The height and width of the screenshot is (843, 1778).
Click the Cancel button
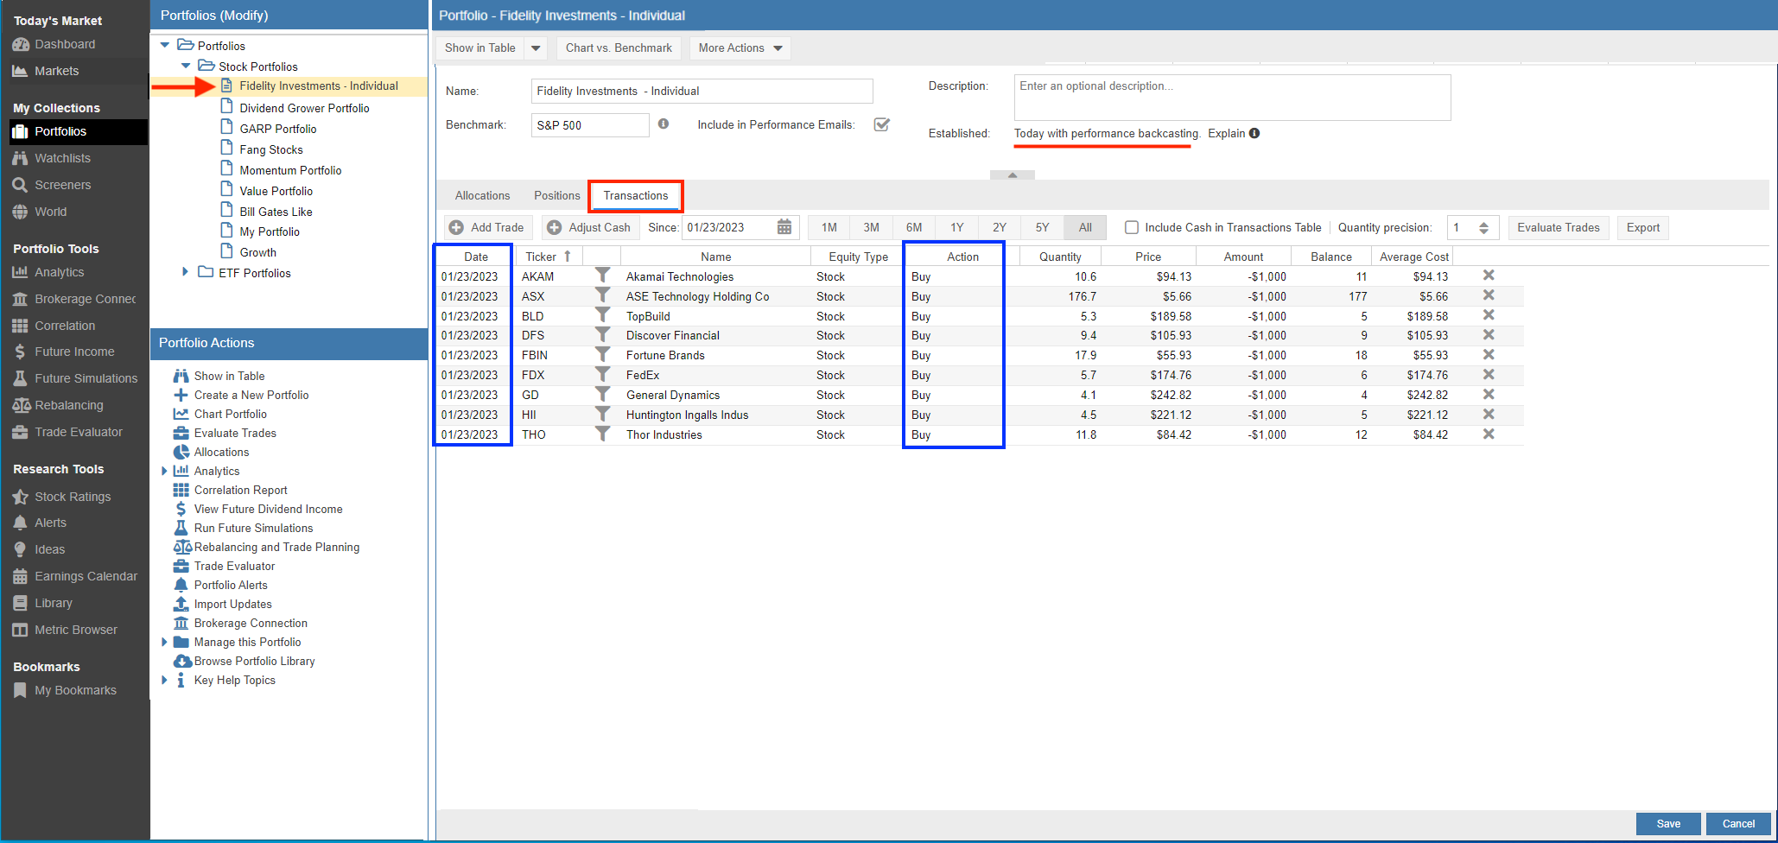[x=1738, y=824]
